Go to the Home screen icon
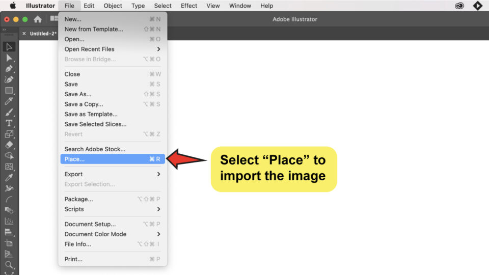This screenshot has width=489, height=275. point(38,19)
